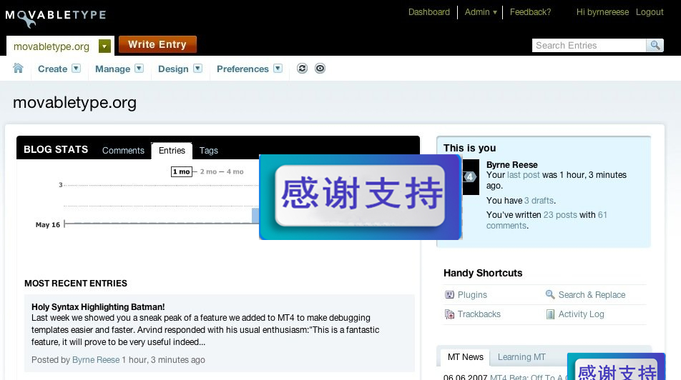Click the Movable Type logo
This screenshot has width=681, height=380.
pyautogui.click(x=56, y=17)
